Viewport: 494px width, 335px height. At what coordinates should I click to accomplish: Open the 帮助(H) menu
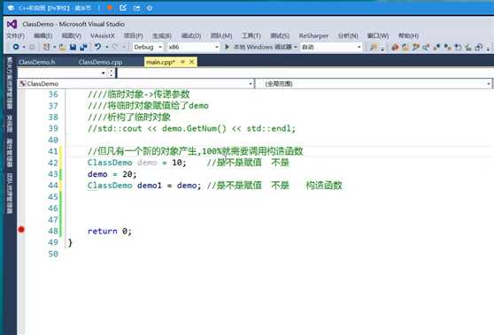[x=408, y=36]
